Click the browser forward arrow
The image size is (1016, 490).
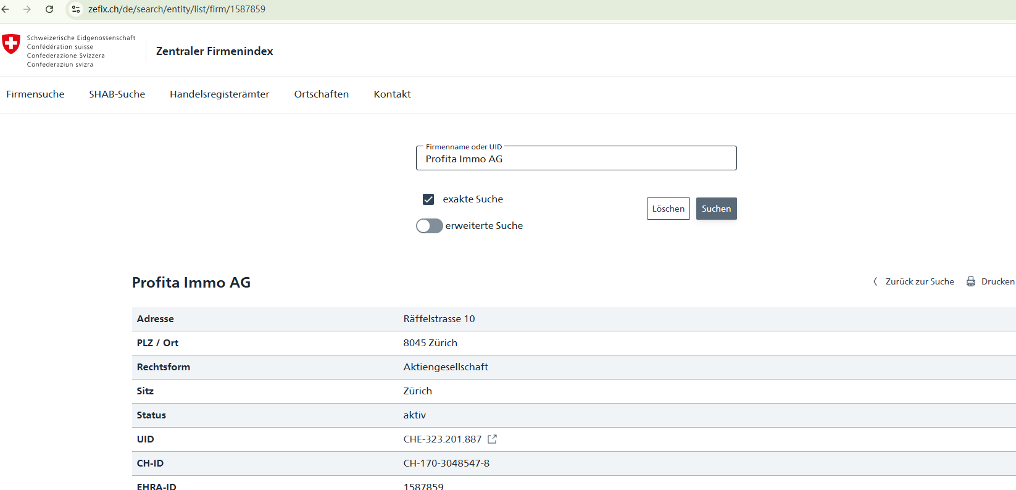click(x=27, y=9)
